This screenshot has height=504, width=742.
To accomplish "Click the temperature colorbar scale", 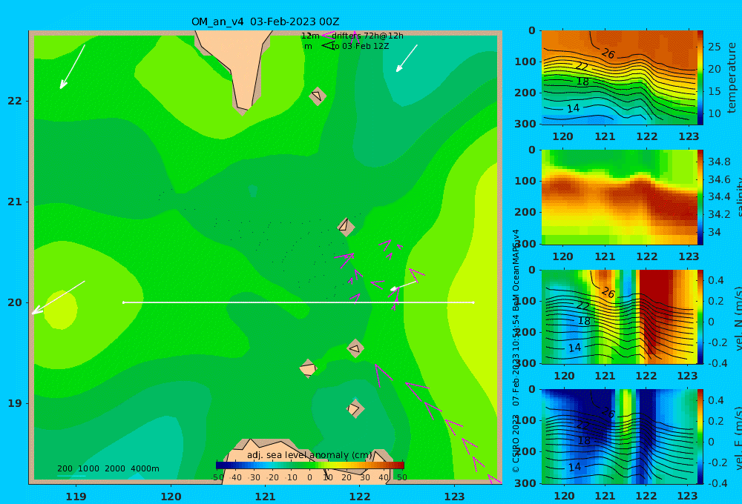I will (700, 78).
